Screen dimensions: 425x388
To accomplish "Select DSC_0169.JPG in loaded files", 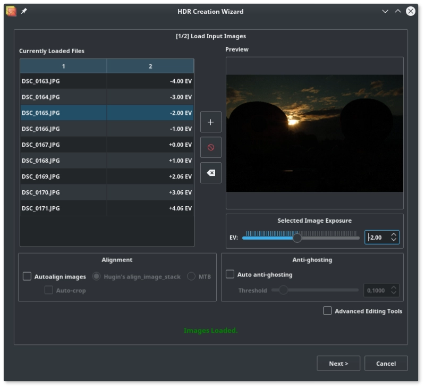I will (63, 176).
